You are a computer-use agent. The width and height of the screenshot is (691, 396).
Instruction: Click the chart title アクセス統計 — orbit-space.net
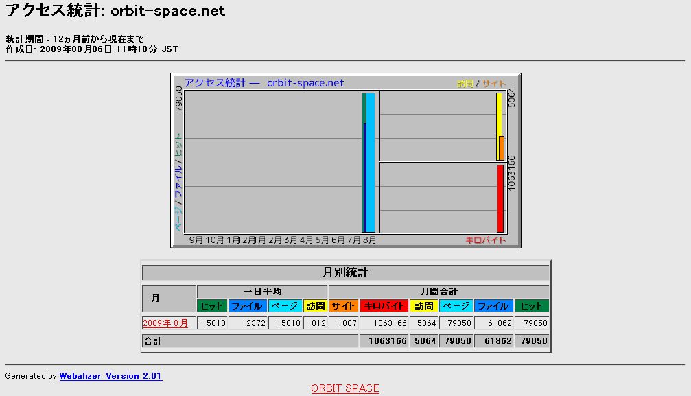click(x=264, y=83)
